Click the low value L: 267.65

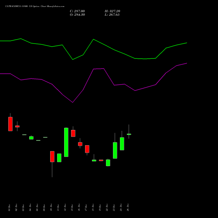pyautogui.click(x=112, y=15)
